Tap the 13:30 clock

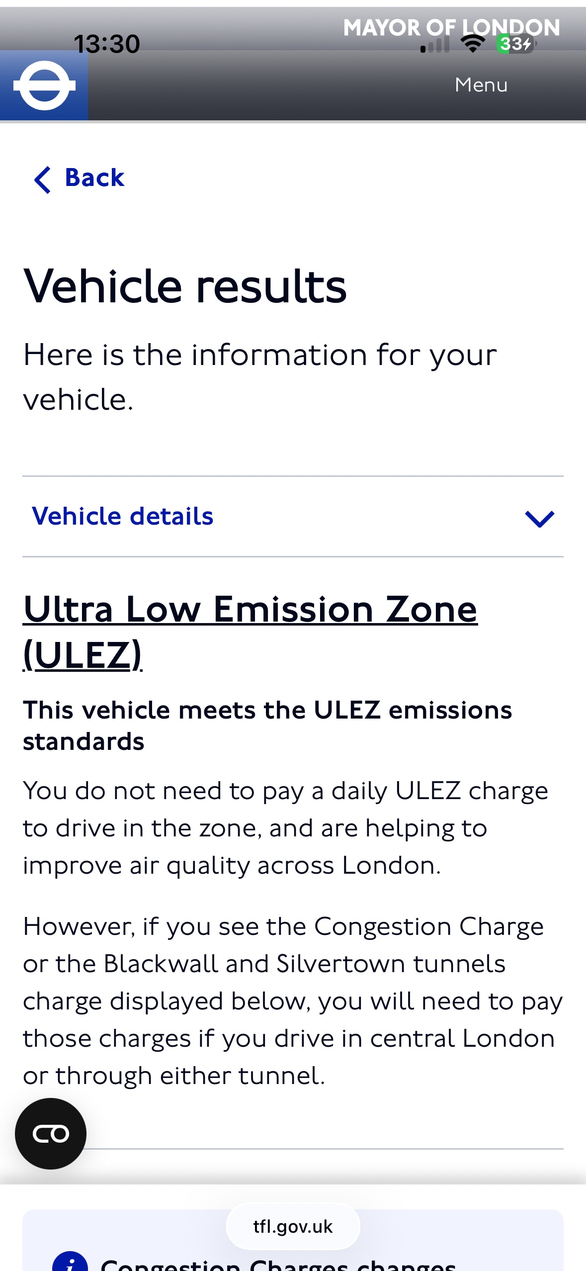[x=107, y=44]
